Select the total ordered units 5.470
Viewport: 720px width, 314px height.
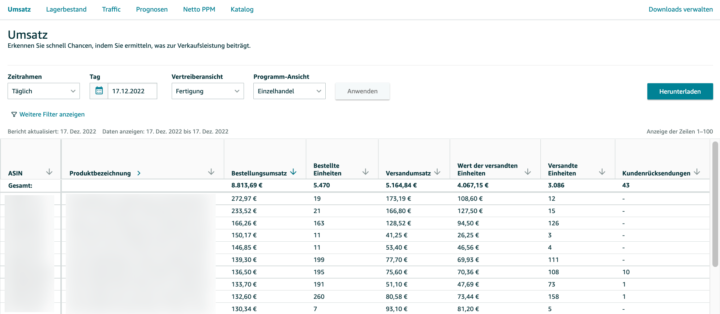pyautogui.click(x=322, y=185)
